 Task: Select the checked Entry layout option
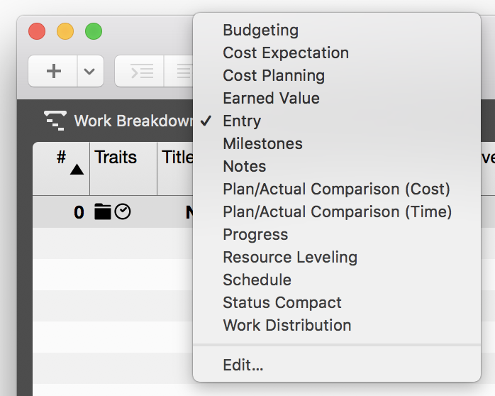click(242, 121)
